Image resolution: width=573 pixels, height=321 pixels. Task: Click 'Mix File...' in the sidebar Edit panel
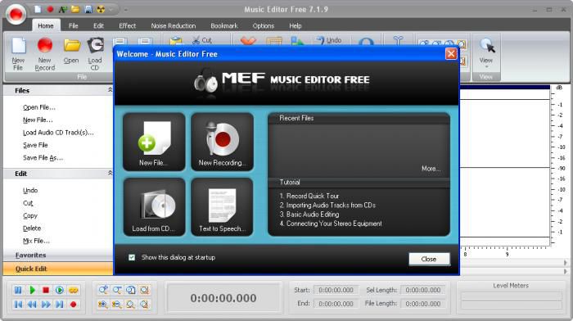point(36,241)
